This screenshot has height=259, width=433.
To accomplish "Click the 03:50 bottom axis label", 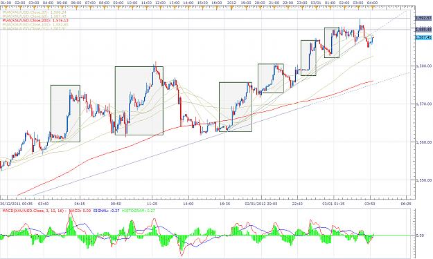I will coord(370,204).
